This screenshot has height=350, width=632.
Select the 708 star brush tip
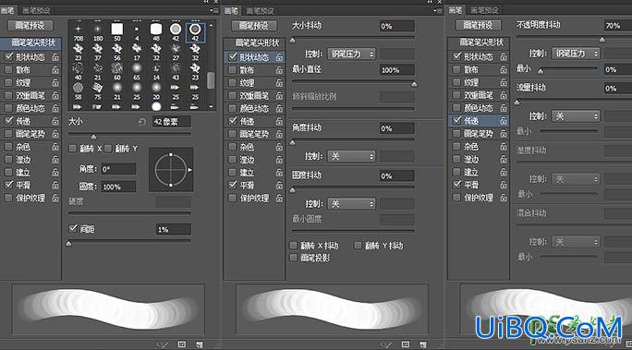click(79, 32)
